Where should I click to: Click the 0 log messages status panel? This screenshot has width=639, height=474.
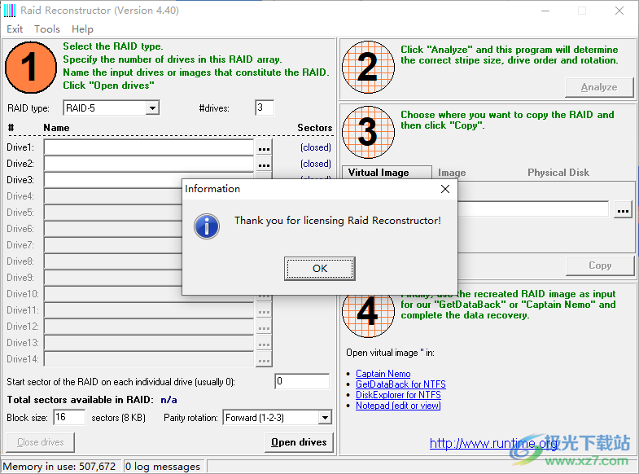coord(164,466)
